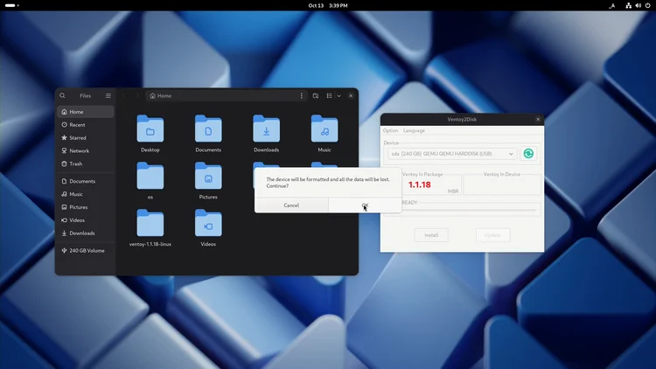
Task: Confirm formatting by clicking OK in dialog
Action: [x=365, y=205]
